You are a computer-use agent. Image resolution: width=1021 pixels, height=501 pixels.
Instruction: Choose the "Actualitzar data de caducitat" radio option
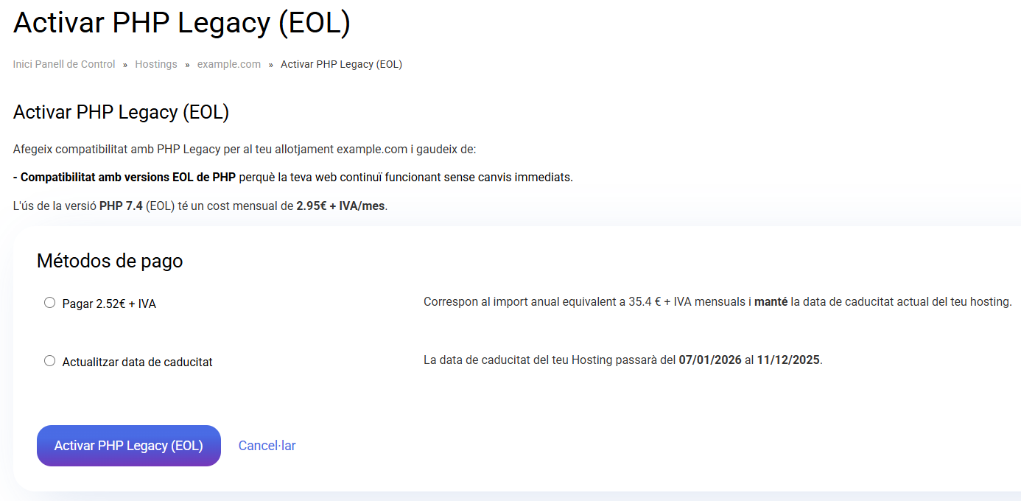pyautogui.click(x=49, y=361)
